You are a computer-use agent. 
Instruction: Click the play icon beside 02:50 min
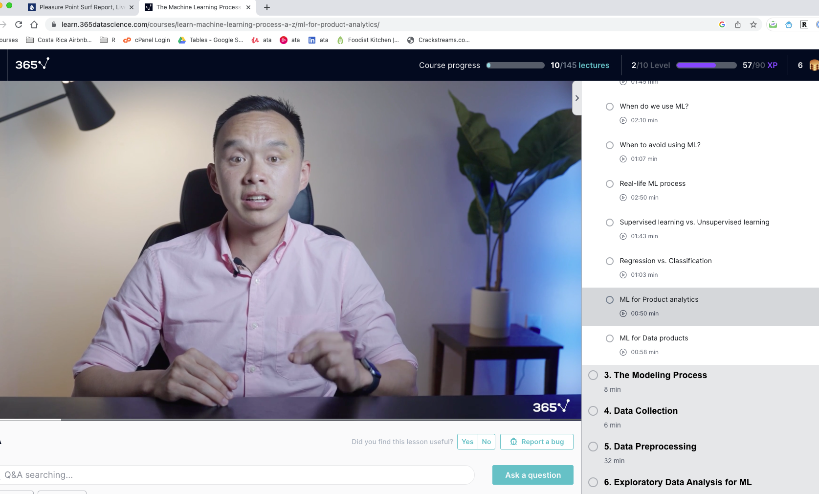[623, 198]
